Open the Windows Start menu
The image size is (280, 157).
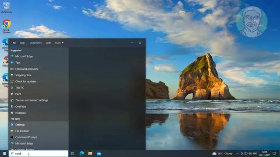pos(4,154)
